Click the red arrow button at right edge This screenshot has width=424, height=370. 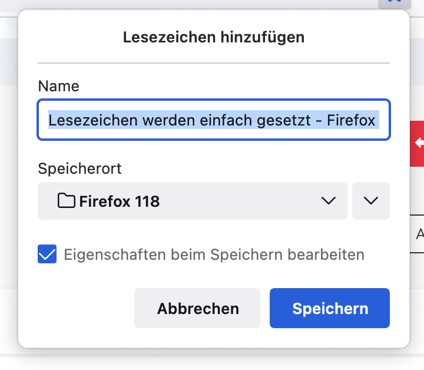[418, 142]
